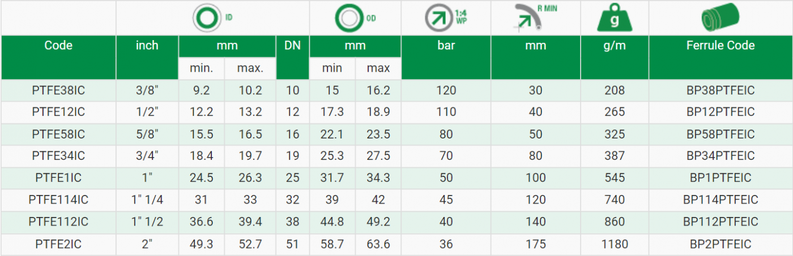Click the weight icon marked g
Viewport: 793px width, 256px height.
pos(615,19)
